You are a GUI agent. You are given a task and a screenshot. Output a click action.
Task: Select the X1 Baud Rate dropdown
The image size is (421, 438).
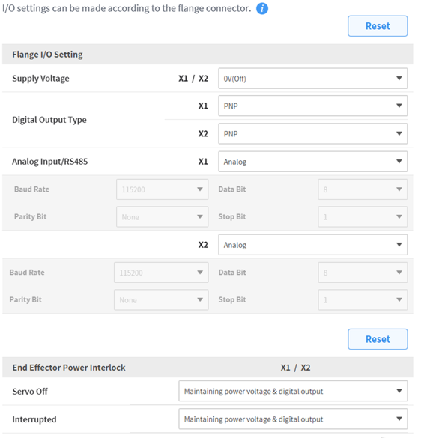[x=163, y=191]
